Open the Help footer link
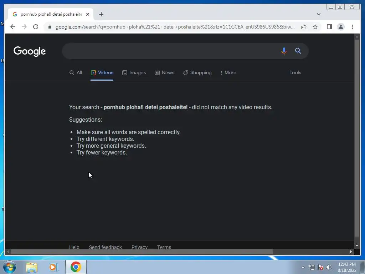 click(x=74, y=247)
